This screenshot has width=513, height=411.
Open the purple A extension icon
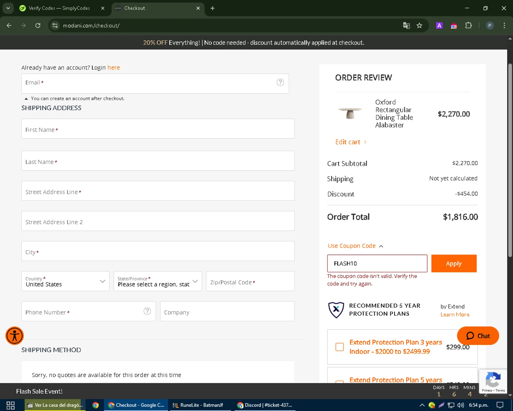coord(439,25)
